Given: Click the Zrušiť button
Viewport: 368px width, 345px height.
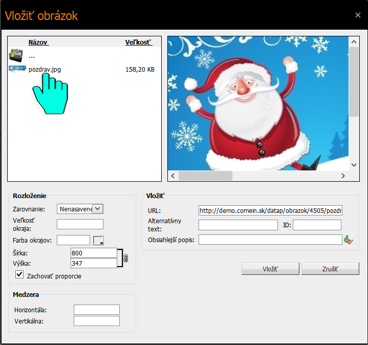Looking at the screenshot, I should coord(330,269).
